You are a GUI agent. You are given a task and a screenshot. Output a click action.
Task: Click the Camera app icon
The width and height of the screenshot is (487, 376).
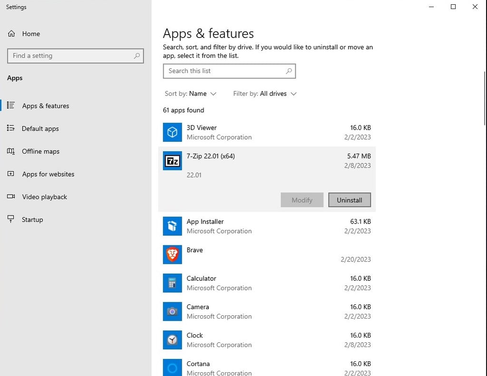pos(172,311)
